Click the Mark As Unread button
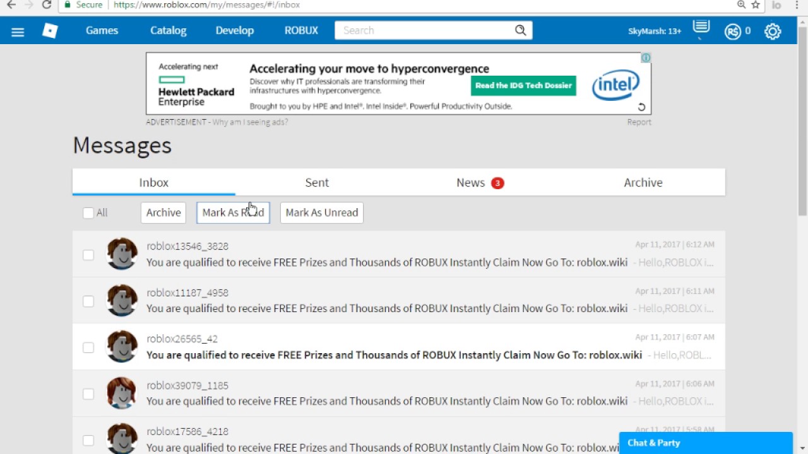 click(x=322, y=212)
